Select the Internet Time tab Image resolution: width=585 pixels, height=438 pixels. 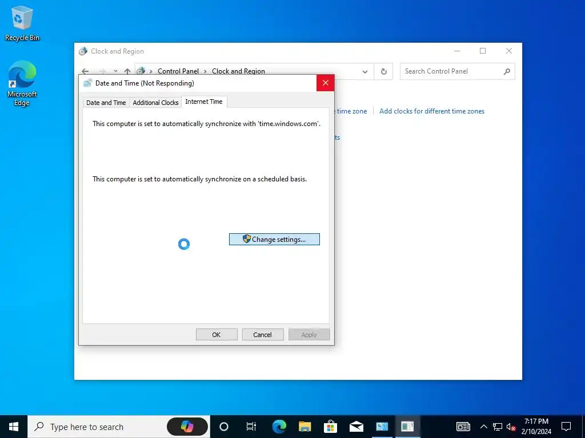click(204, 102)
